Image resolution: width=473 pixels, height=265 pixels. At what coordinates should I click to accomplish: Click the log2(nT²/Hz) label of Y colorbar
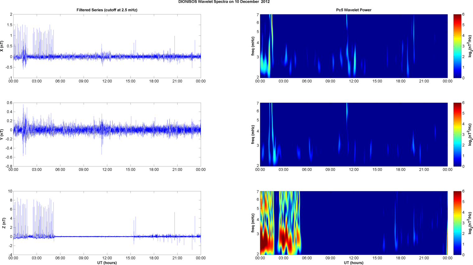point(470,134)
